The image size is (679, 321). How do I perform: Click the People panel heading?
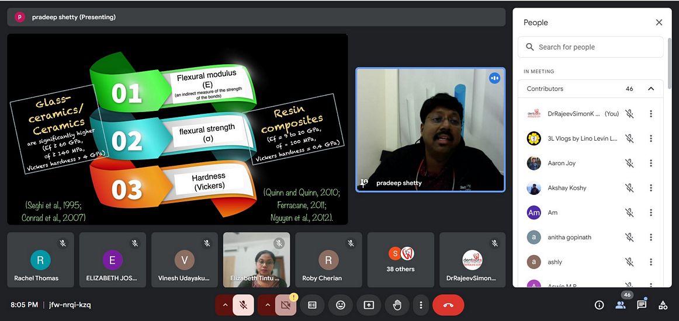click(536, 23)
